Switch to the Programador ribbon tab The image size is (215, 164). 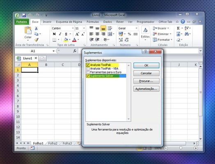click(146, 22)
